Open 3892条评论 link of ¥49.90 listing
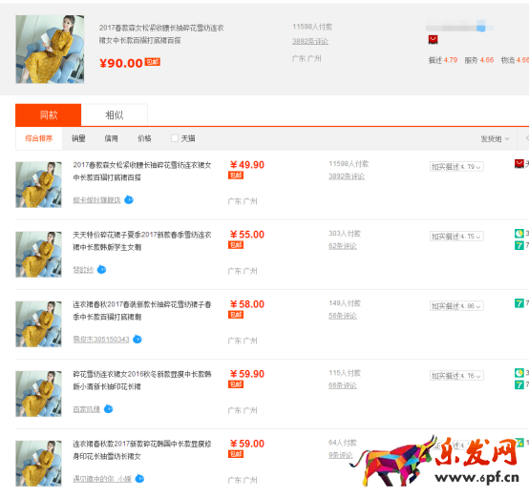The image size is (529, 497). [x=347, y=176]
